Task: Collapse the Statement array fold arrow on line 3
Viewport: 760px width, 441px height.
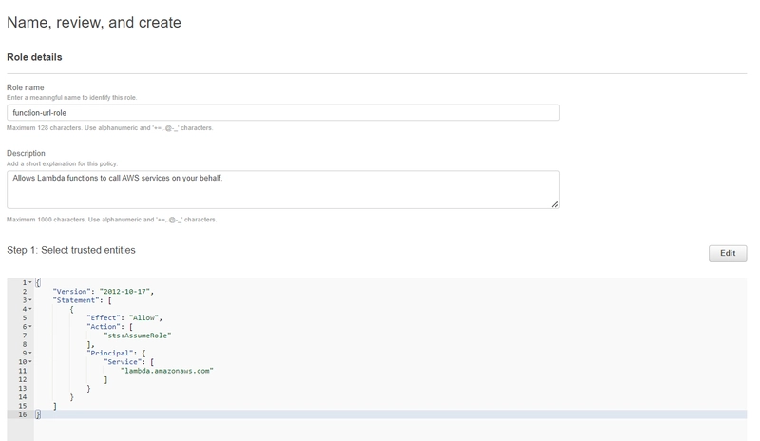Action: click(x=30, y=299)
